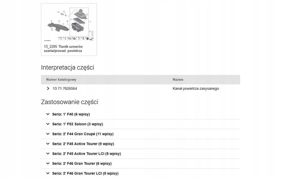Select the Kanał powietrza zasysanego name cell

(196, 88)
